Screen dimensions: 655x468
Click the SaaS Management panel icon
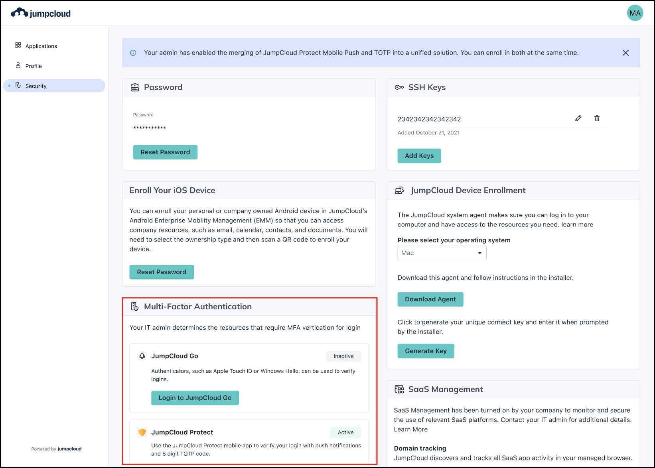click(x=399, y=389)
